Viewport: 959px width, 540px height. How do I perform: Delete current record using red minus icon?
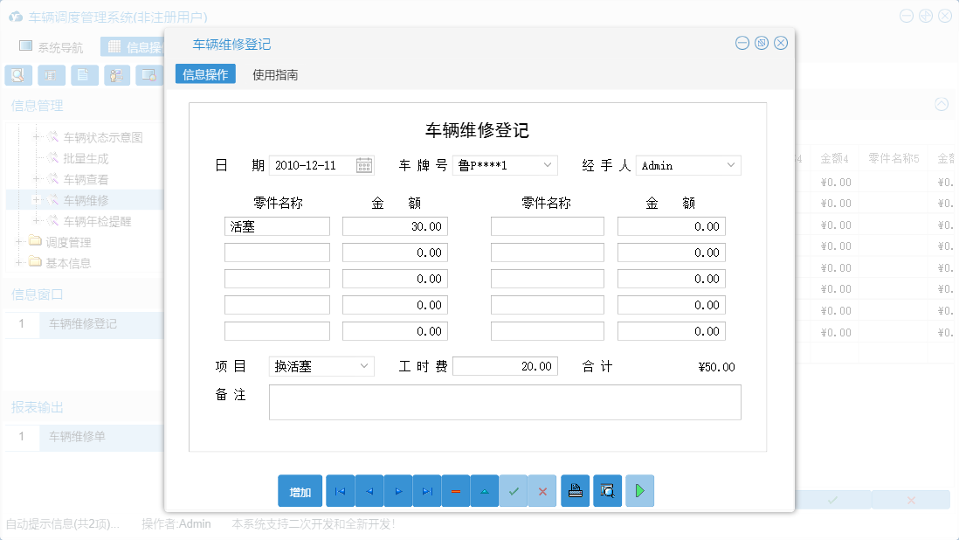455,490
